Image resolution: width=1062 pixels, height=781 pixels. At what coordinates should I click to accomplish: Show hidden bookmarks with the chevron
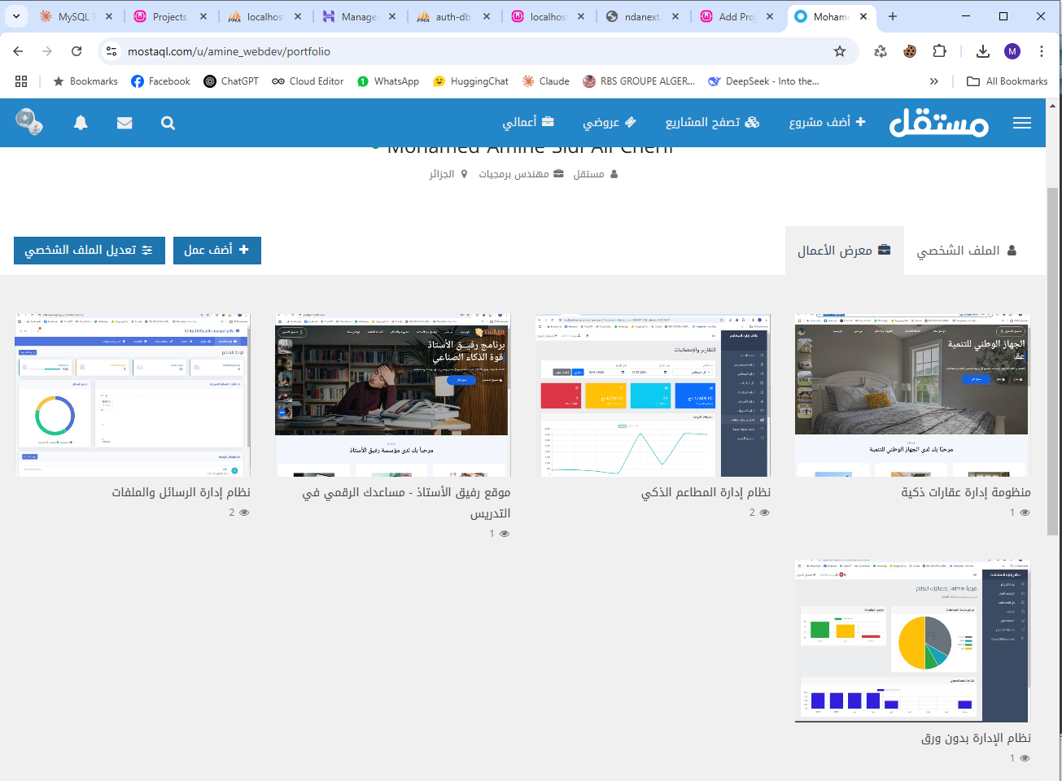click(x=933, y=81)
